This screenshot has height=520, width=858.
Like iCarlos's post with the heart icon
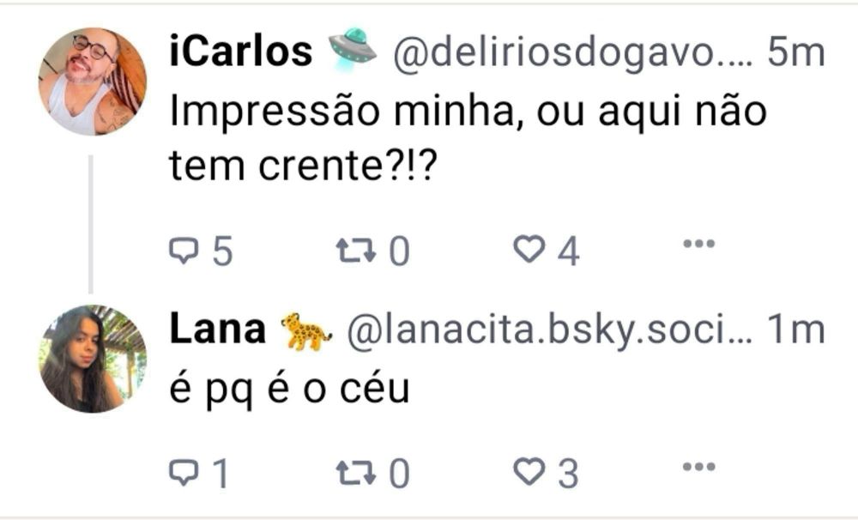point(529,249)
